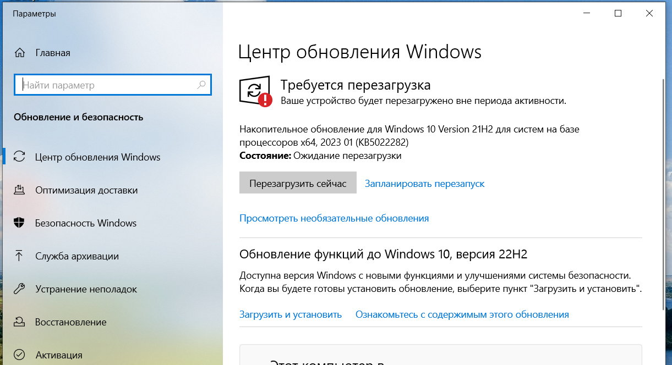Click the Параметры window title text

point(34,14)
